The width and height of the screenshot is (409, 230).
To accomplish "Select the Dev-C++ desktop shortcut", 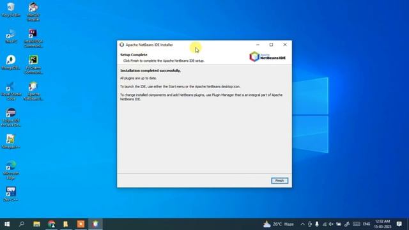I will coord(11,194).
